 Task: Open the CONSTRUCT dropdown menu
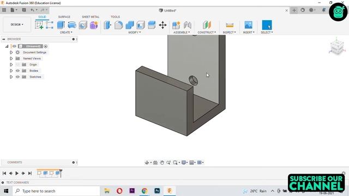pyautogui.click(x=207, y=33)
